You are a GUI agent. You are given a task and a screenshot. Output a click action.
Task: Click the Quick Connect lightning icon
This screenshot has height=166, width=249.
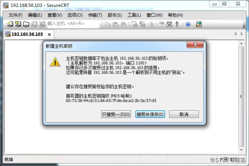[x=18, y=24]
